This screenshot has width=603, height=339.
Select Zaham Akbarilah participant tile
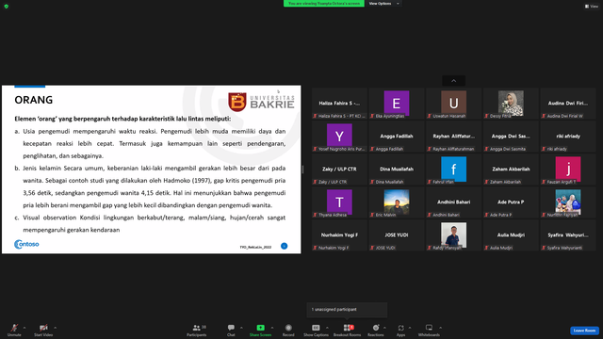pos(511,169)
